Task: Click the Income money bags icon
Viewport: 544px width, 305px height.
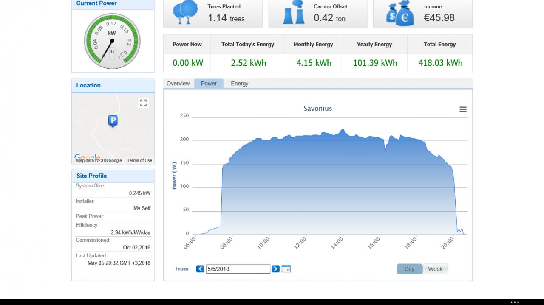Action: coord(400,13)
